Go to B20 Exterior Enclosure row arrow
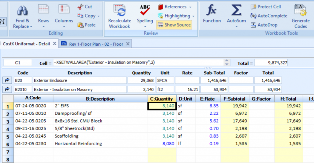314x163 pixels. [7, 80]
